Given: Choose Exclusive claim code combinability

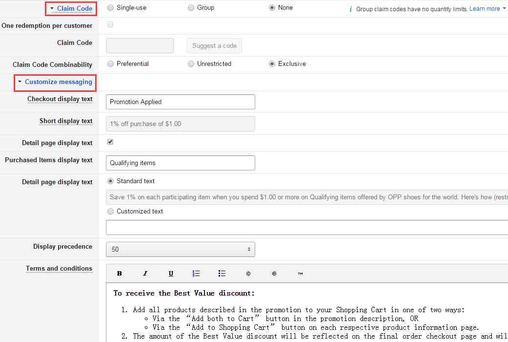Looking at the screenshot, I should pos(272,64).
